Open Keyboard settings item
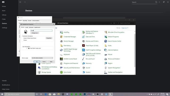Image resolution: width=170 pixels, height=96 pixels. click(x=65, y=54)
